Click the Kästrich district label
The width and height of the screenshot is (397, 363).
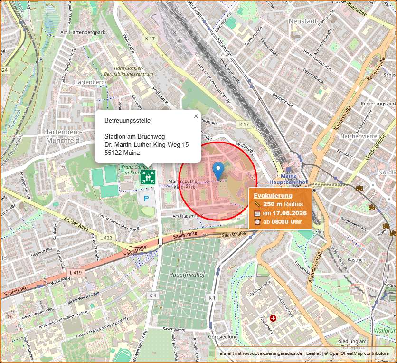coord(356,260)
